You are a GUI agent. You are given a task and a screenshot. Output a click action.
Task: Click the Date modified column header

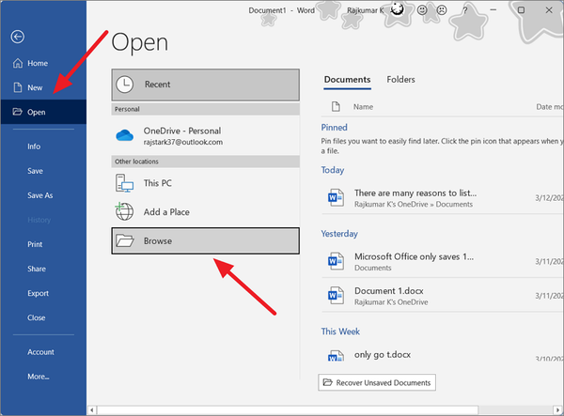(550, 107)
